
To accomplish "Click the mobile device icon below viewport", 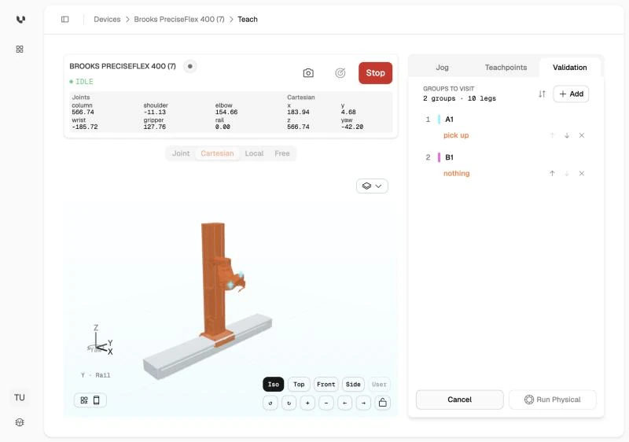I will tap(96, 400).
